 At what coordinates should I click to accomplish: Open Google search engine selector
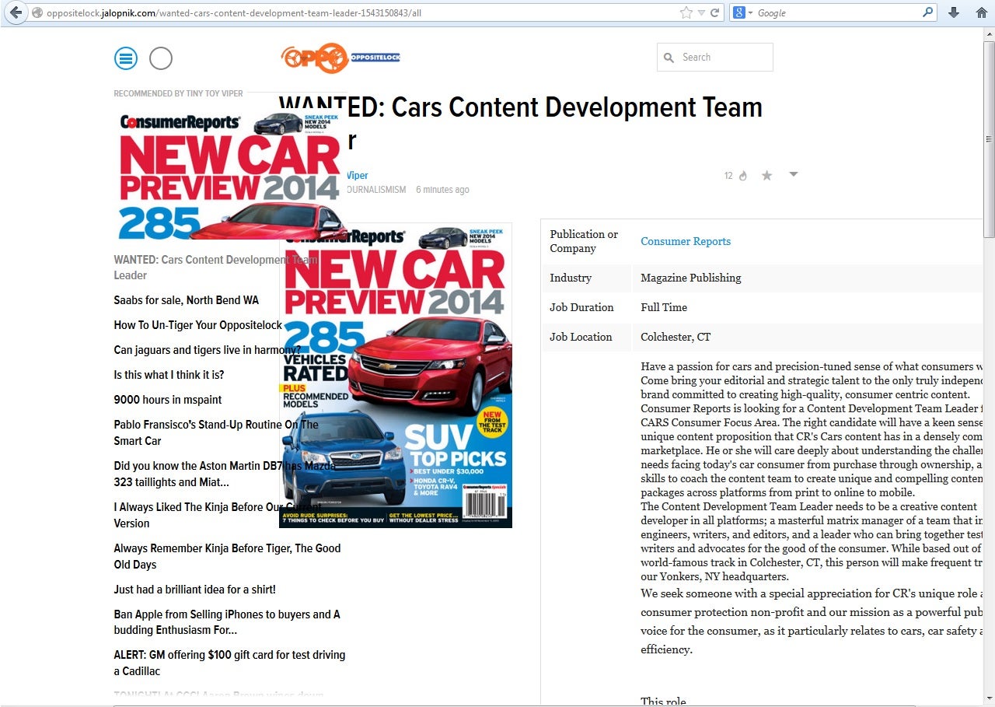click(x=742, y=12)
